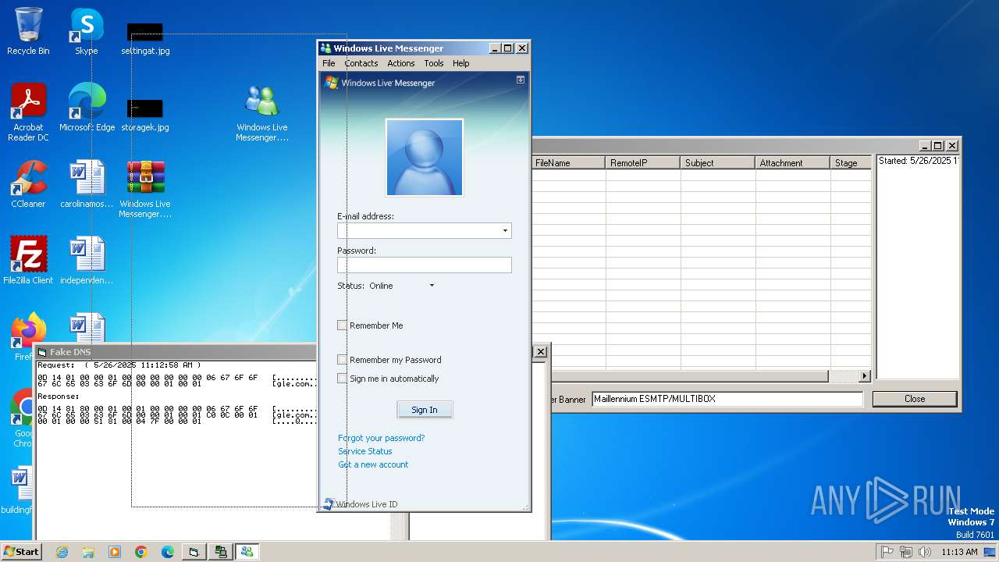Switch to the Messenger taskbar button
Viewport: 999px width, 562px height.
[247, 552]
